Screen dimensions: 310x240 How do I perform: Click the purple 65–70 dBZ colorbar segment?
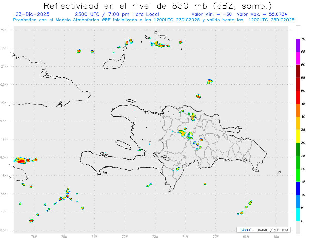pyautogui.click(x=298, y=45)
